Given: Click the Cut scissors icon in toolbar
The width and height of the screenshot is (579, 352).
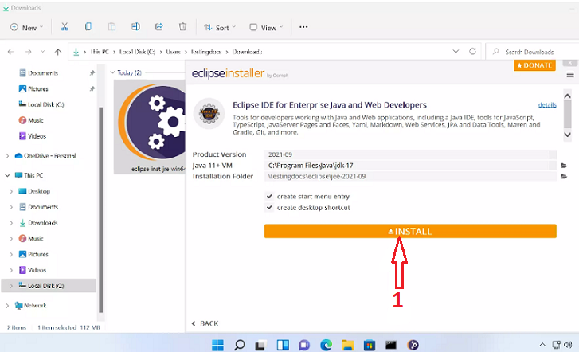Looking at the screenshot, I should [x=65, y=27].
